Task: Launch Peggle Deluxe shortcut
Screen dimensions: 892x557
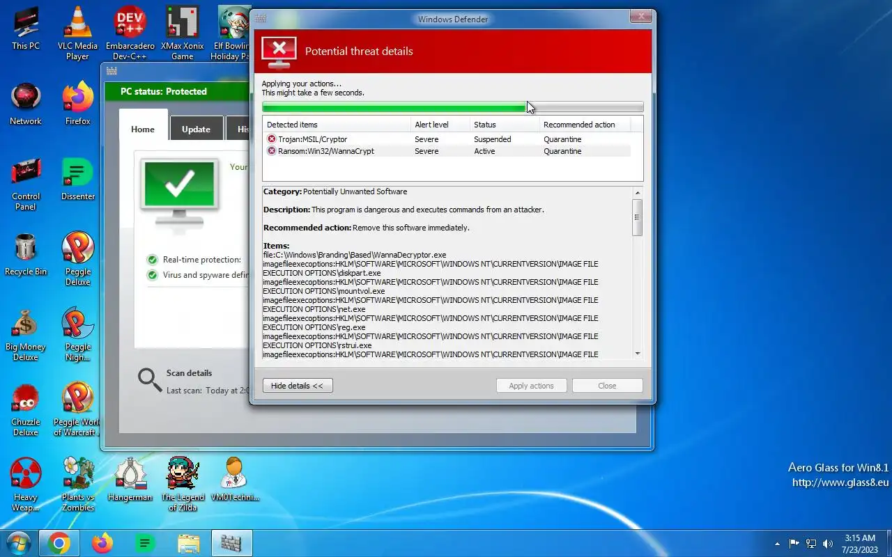Action: pyautogui.click(x=77, y=259)
